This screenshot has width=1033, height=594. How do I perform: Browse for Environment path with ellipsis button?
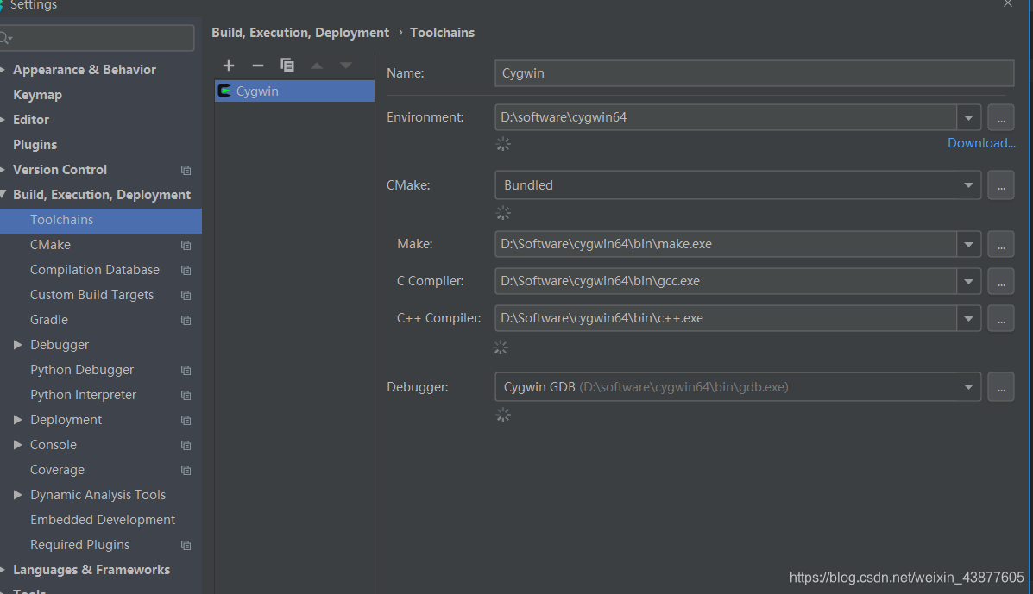point(1001,117)
